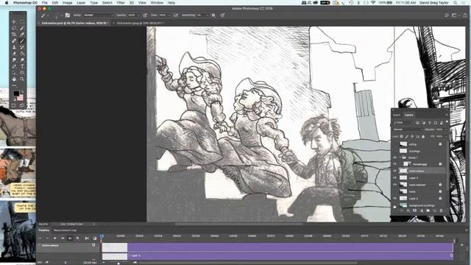Click the timeline zoom slider handle
Viewport: 471px width, 265px height.
(x=118, y=264)
